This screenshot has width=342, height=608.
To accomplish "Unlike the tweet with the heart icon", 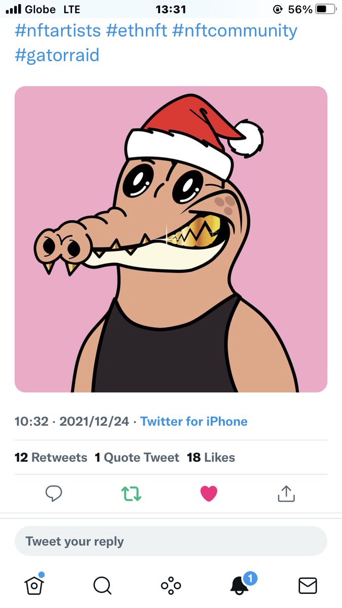I will click(x=209, y=493).
